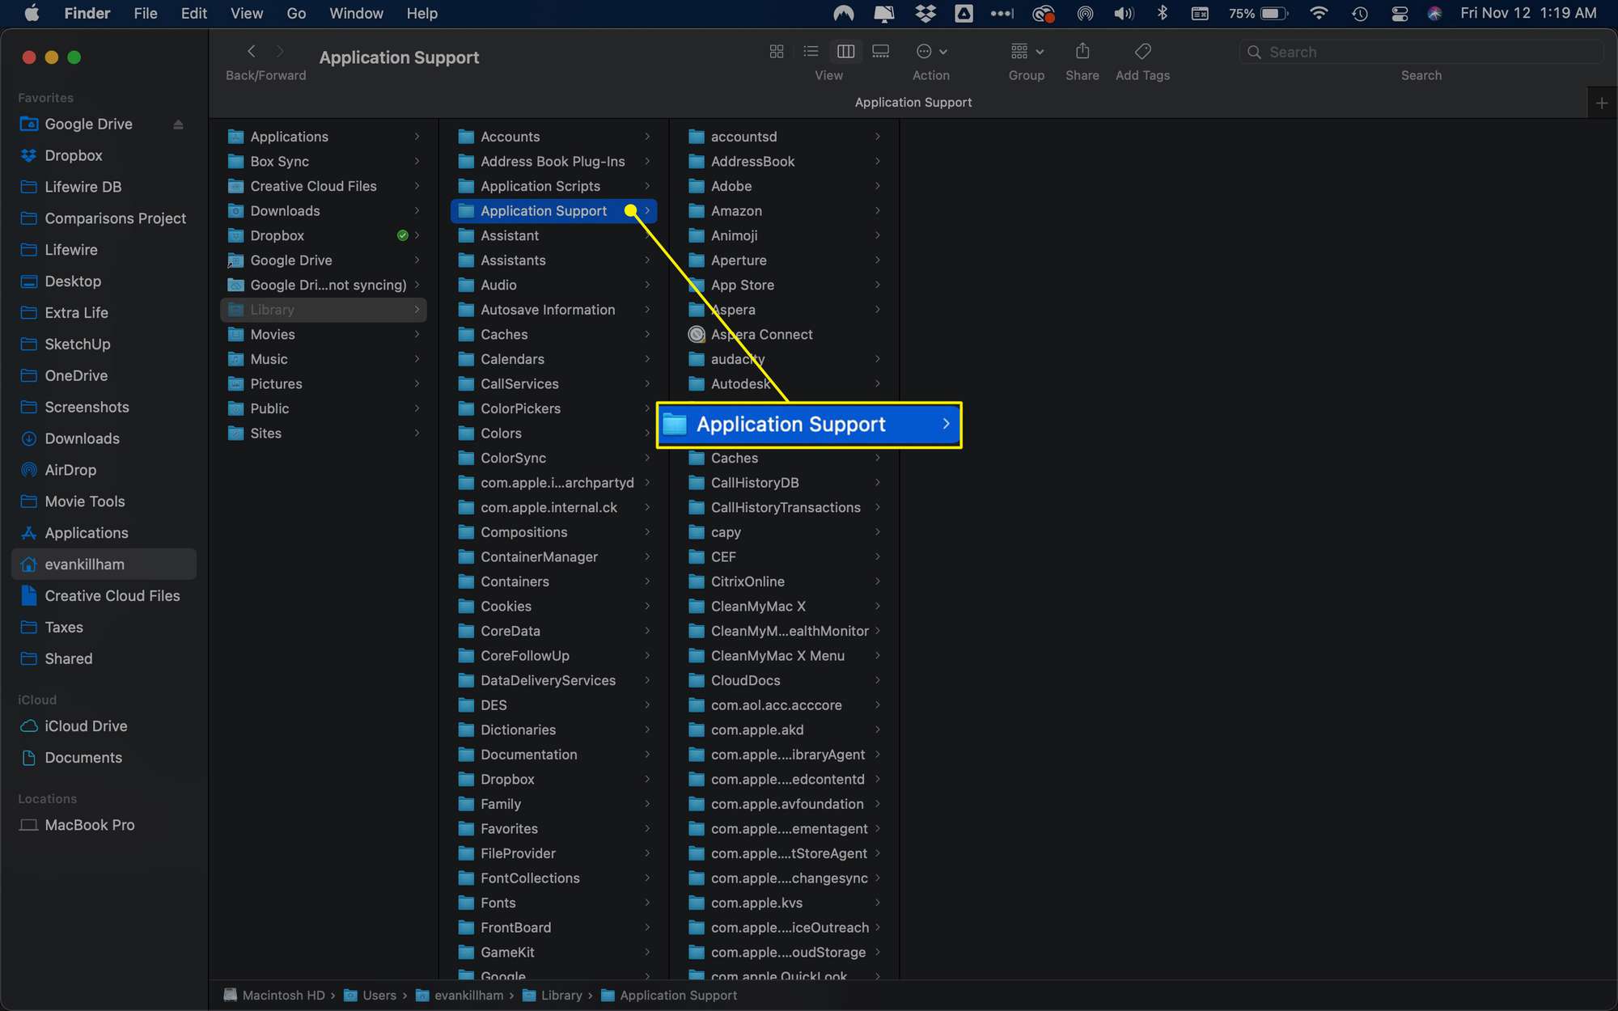Expand the Accounts folder chevron
Viewport: 1618px width, 1011px height.
coord(647,137)
